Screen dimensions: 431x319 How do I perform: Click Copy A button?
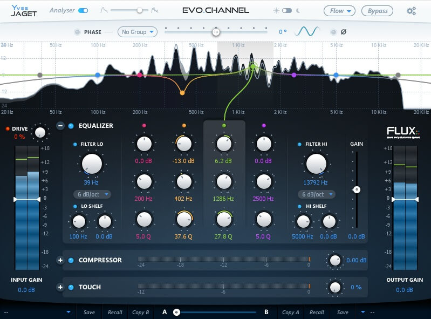point(291,312)
